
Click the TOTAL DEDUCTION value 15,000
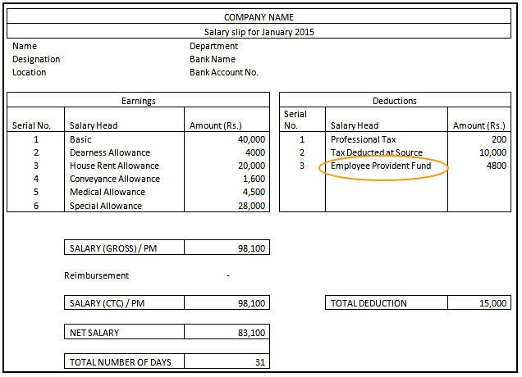click(x=492, y=303)
